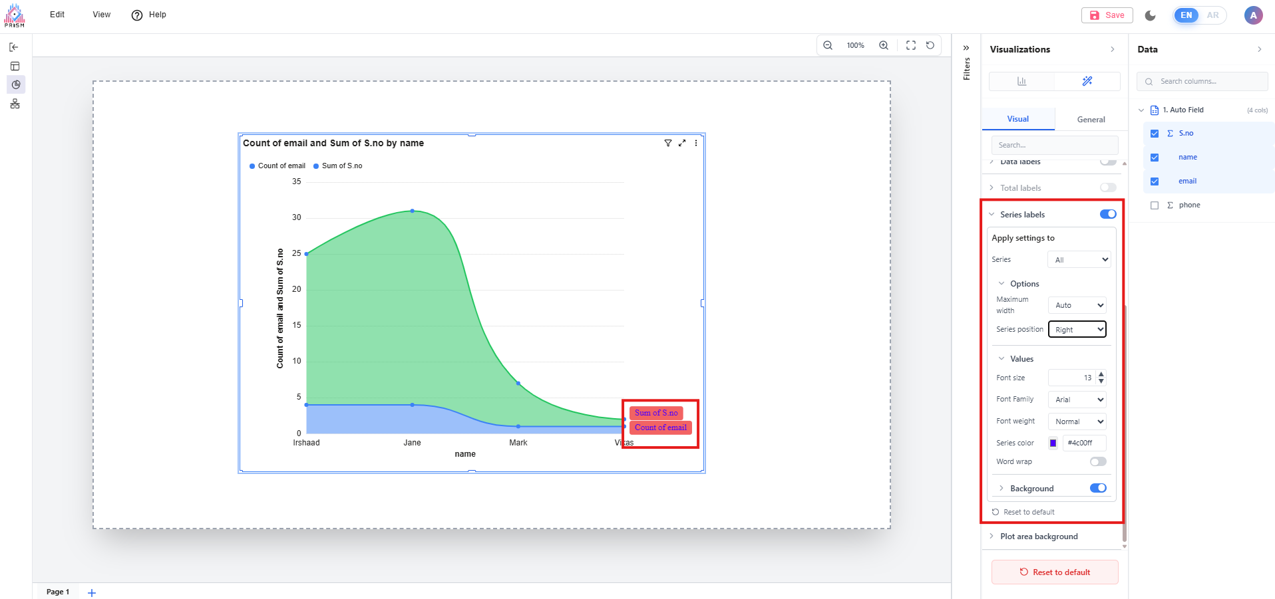Click the fit-to-screen icon in zoom toolbar
Image resolution: width=1275 pixels, height=599 pixels.
coord(911,45)
